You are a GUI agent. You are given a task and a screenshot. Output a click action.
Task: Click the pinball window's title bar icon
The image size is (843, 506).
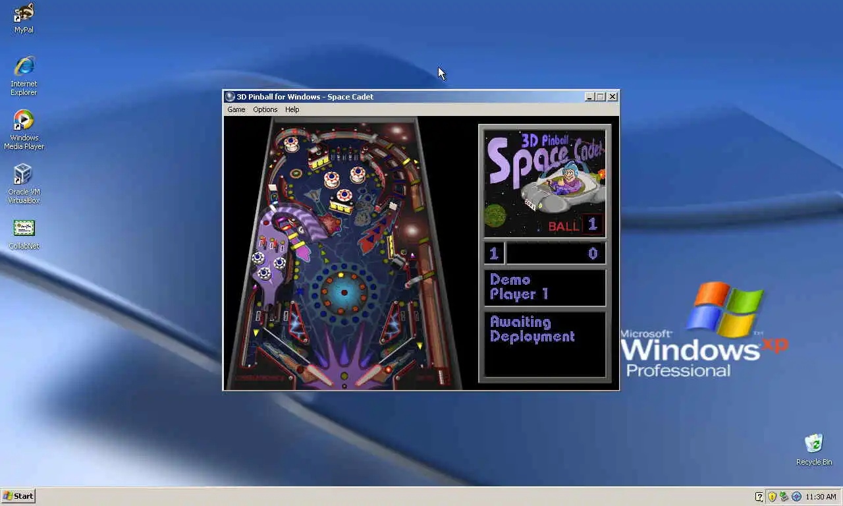230,97
